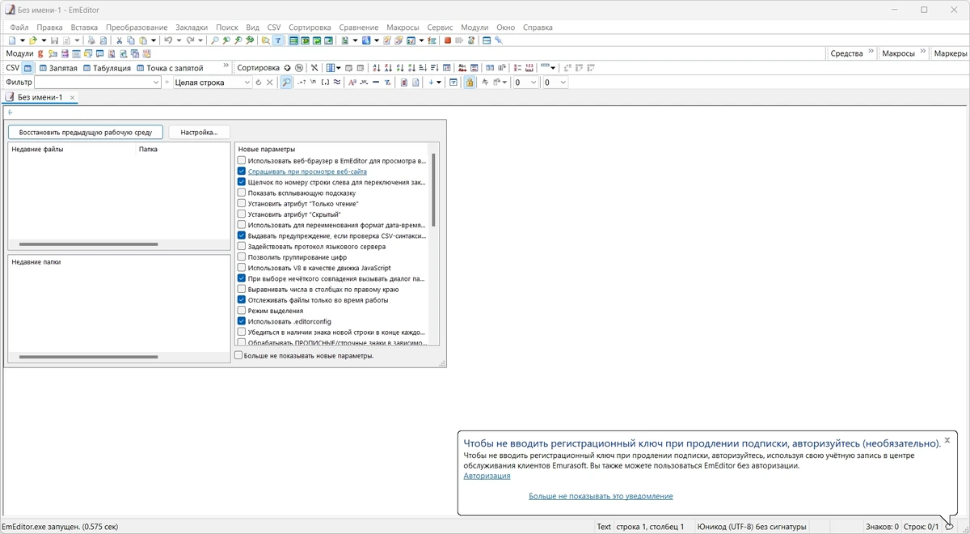The image size is (970, 534).
Task: Click the Undo arrow icon
Action: point(168,40)
